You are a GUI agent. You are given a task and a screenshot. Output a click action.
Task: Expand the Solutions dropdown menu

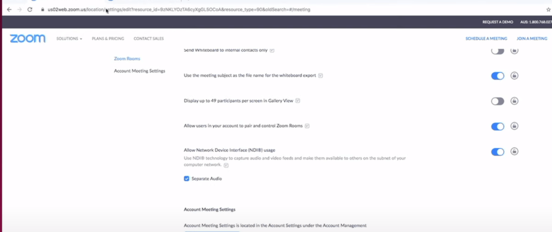tap(69, 39)
